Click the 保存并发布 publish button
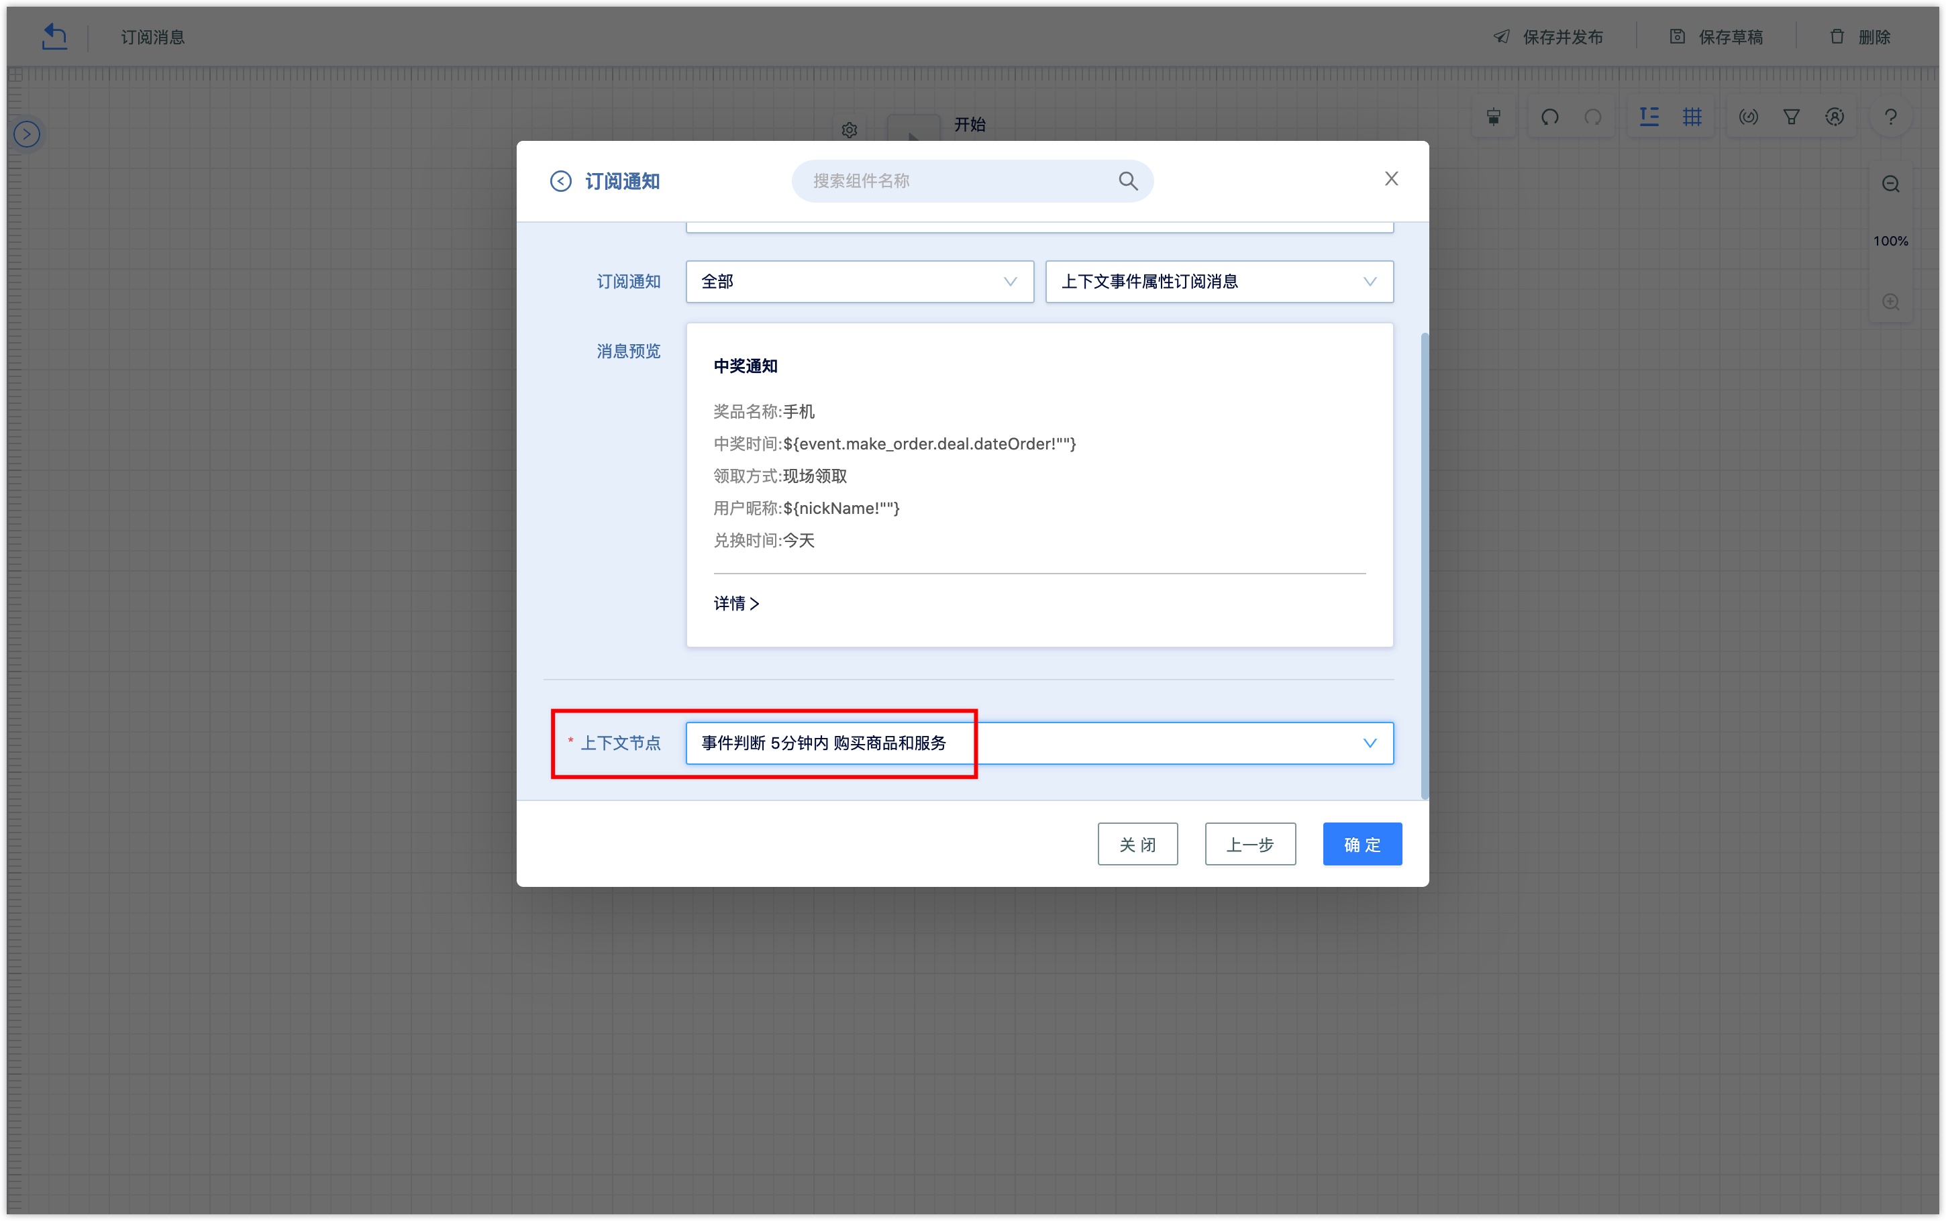1946x1221 pixels. [x=1547, y=37]
